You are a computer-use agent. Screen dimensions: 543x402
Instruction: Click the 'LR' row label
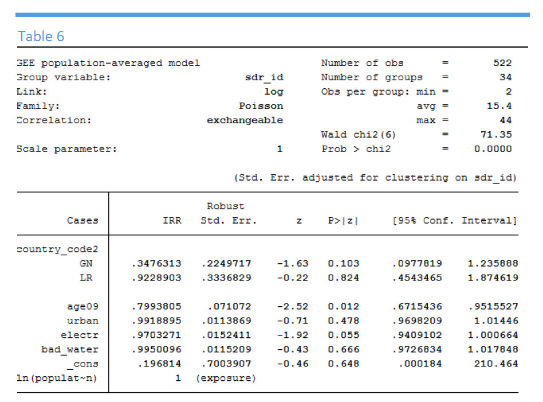pyautogui.click(x=86, y=278)
